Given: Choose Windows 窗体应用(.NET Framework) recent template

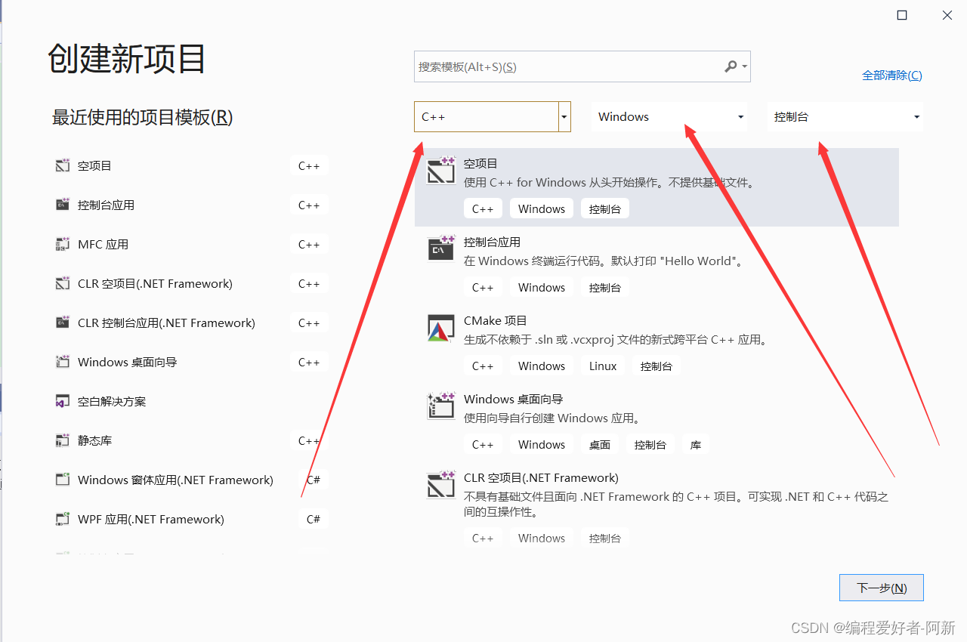Looking at the screenshot, I should click(x=192, y=480).
